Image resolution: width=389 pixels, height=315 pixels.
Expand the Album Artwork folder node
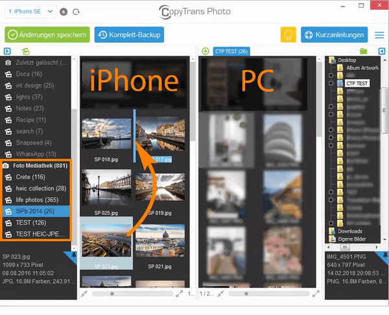pyautogui.click(x=331, y=67)
